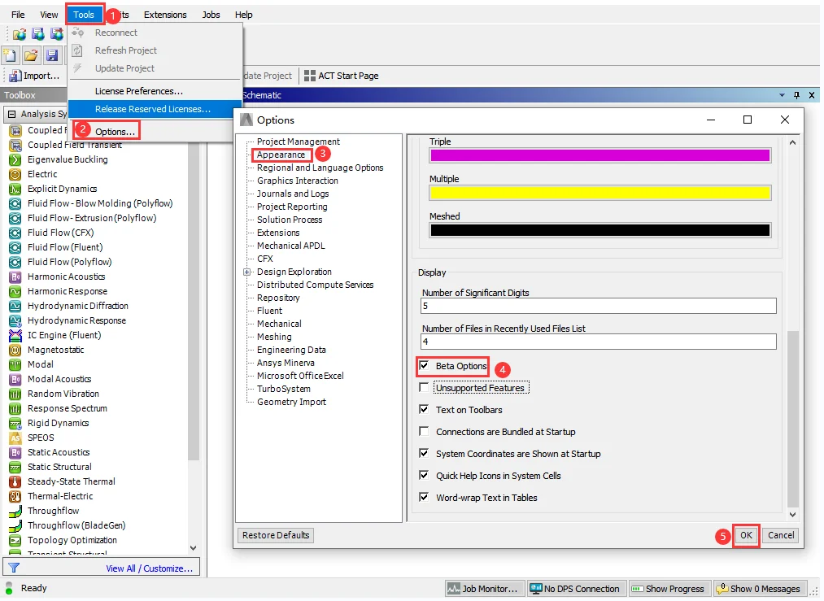
Task: Click Show 0 Messages in status bar
Action: tap(758, 589)
